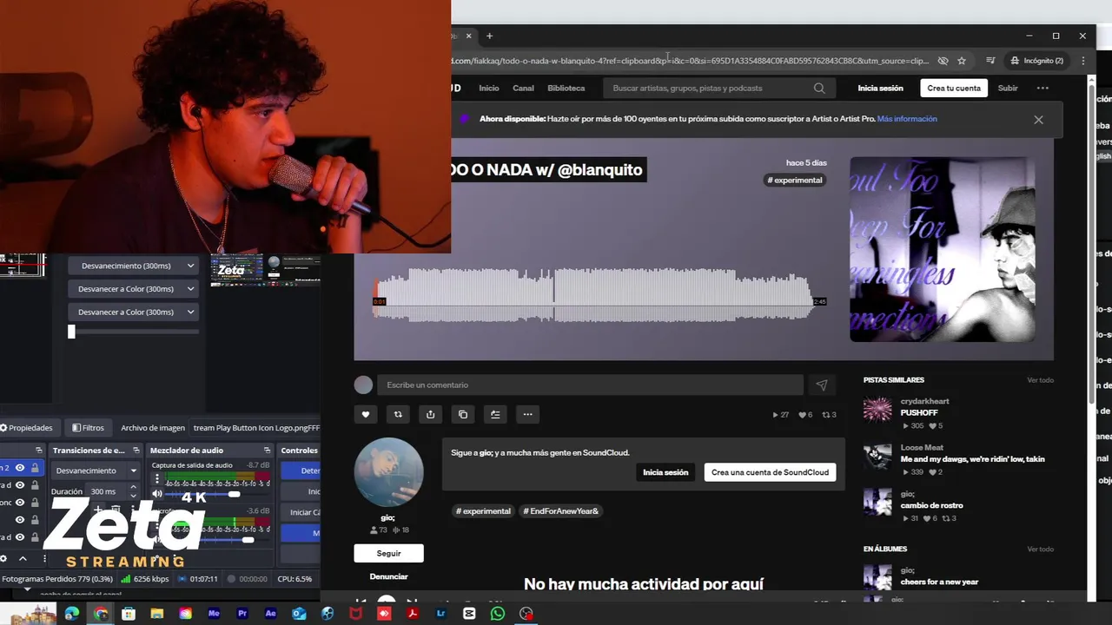
Task: Open the more options button below the comment box
Action: click(x=527, y=415)
